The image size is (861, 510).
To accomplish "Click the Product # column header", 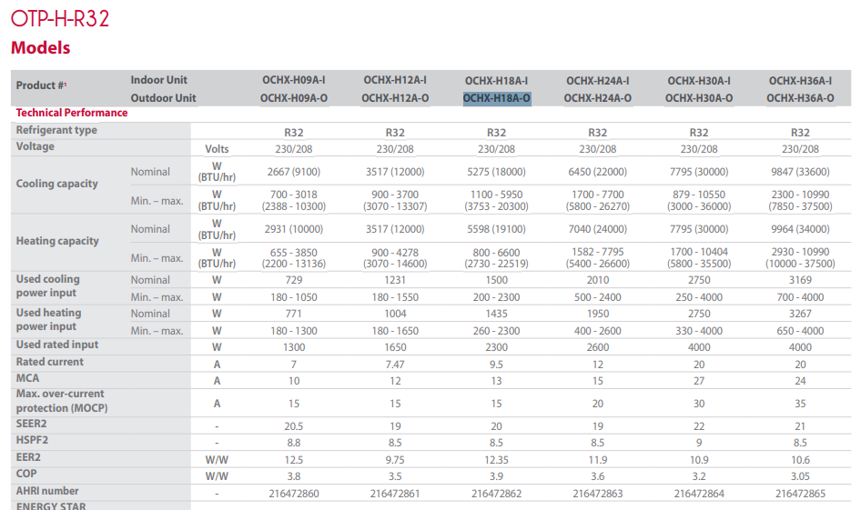I will pyautogui.click(x=41, y=85).
